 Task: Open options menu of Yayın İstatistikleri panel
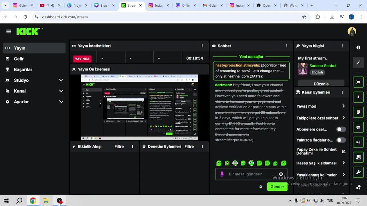click(202, 46)
